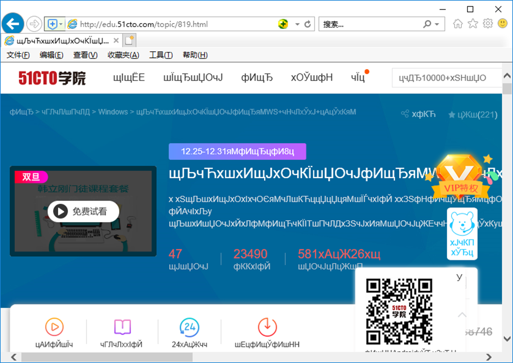This screenshot has height=363, width=513.
Task: Close the current browser tab
Action: 116,40
